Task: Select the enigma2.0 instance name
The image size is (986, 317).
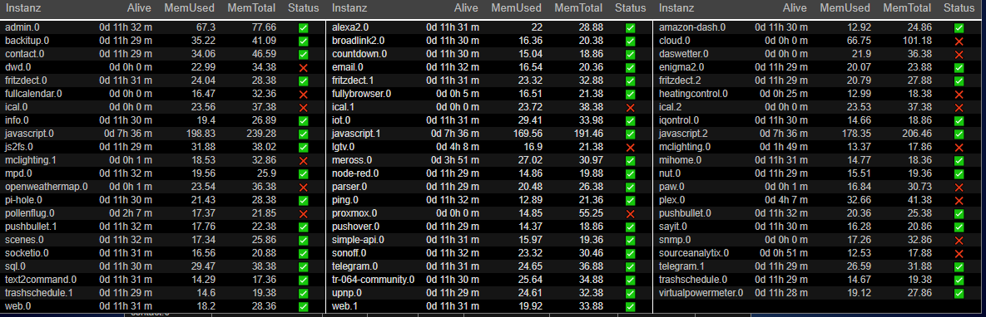Action: [x=681, y=67]
